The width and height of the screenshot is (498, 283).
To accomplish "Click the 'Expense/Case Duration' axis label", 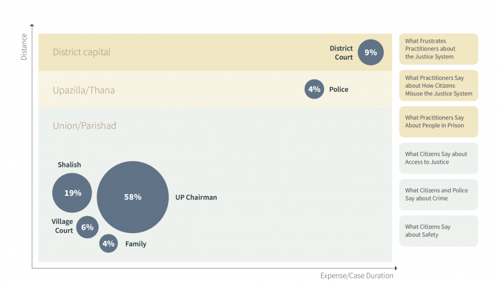I will click(x=357, y=275).
